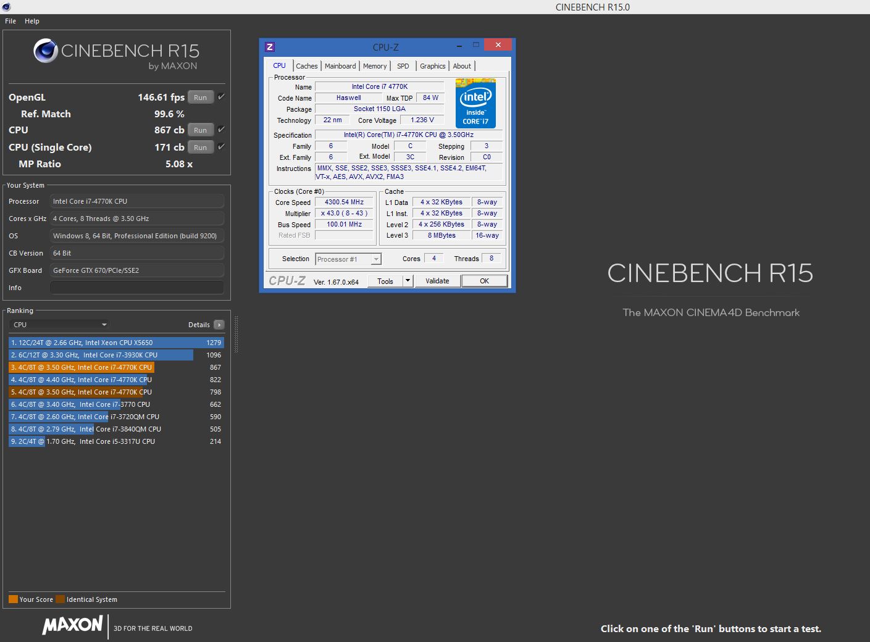Toggle the CPU (Single Core) checkbox

point(221,146)
